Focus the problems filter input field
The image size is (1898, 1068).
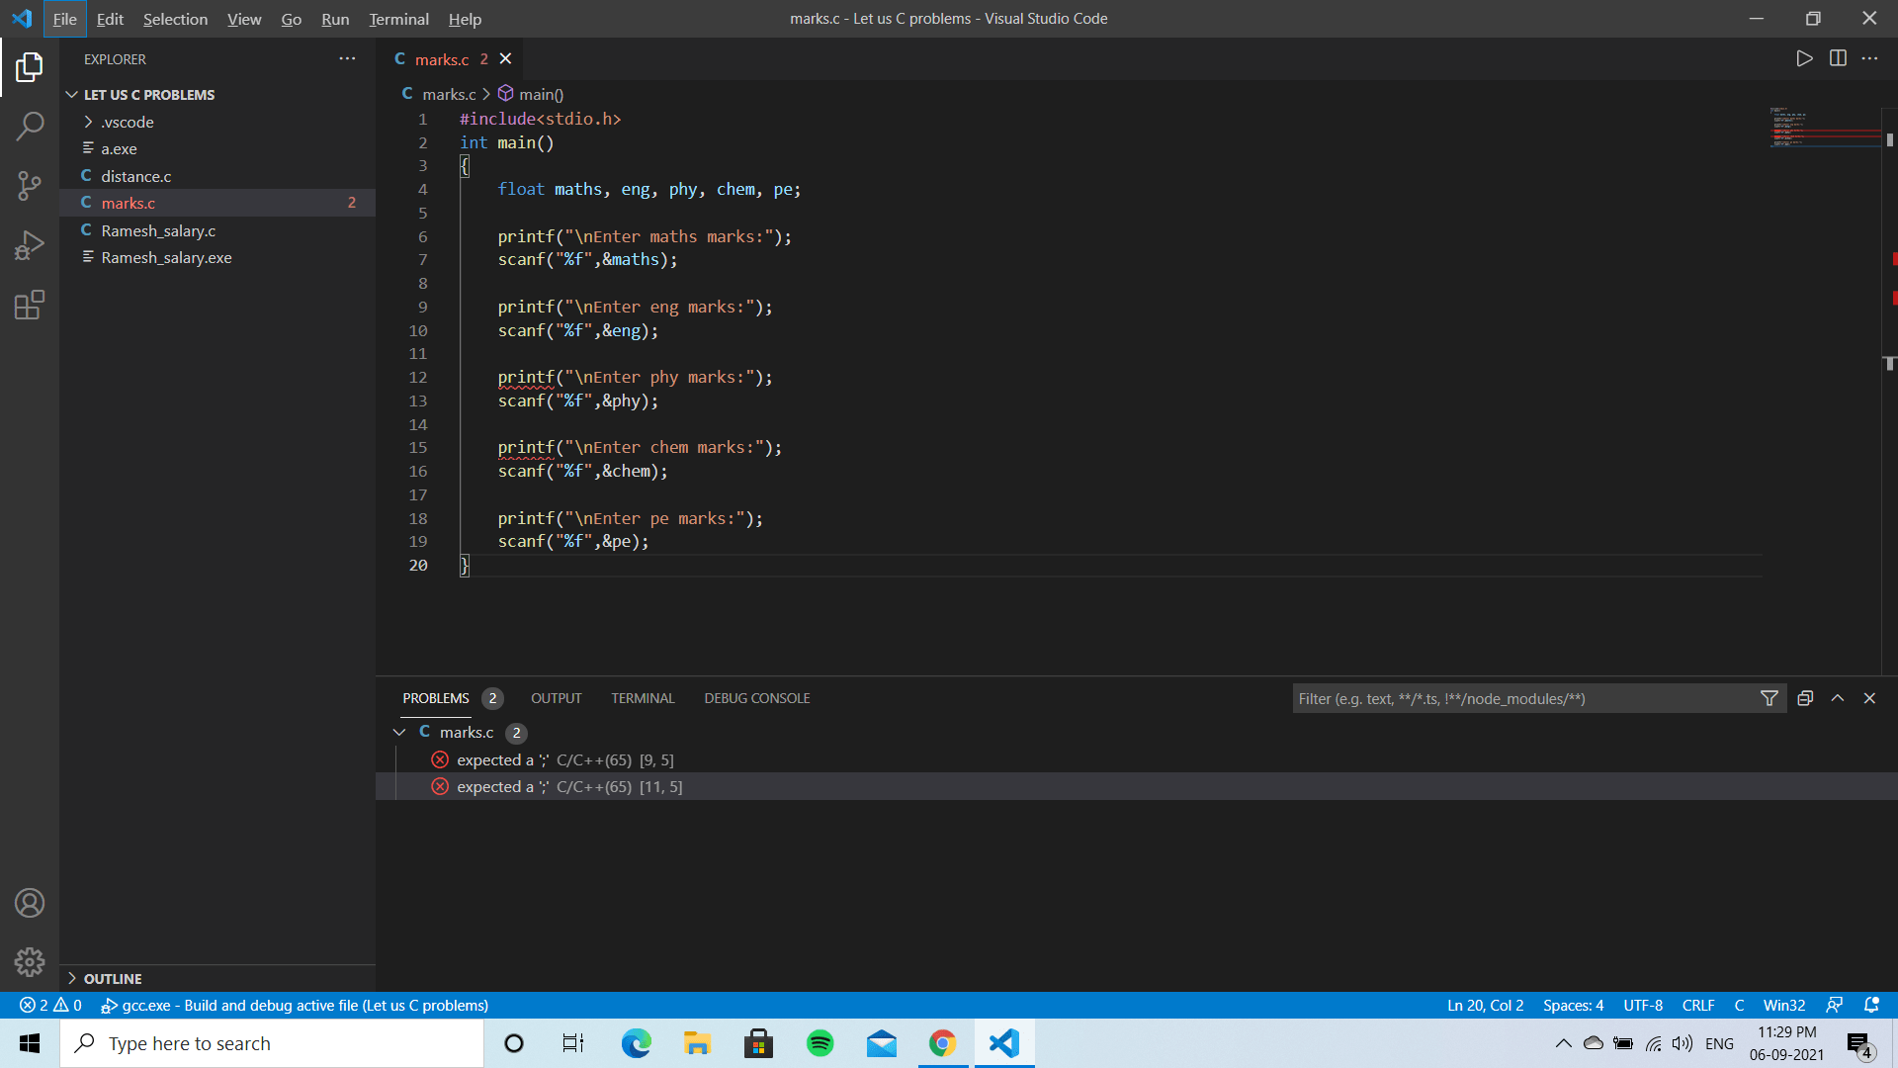click(x=1522, y=698)
